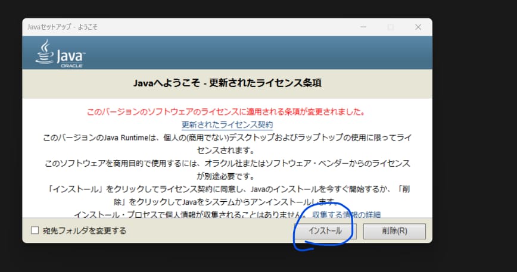Enable the '宛先フォルダを変更する' checkbox
517x272 pixels.
pos(35,230)
